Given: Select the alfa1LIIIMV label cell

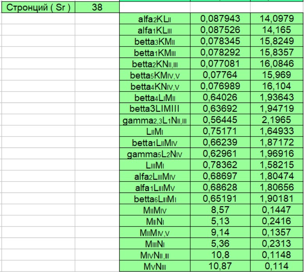Looking at the screenshot, I should pyautogui.click(x=155, y=187).
